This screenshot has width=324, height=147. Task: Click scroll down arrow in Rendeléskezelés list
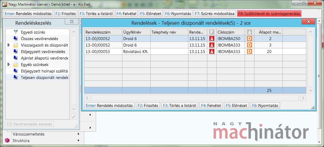[x=74, y=109]
